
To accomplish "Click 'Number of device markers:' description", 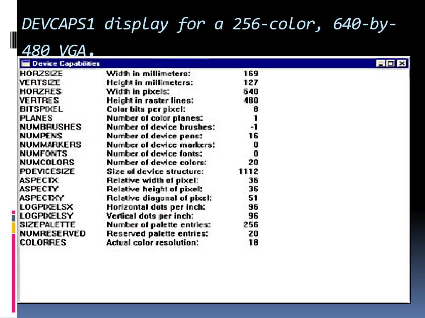I will pyautogui.click(x=161, y=145).
